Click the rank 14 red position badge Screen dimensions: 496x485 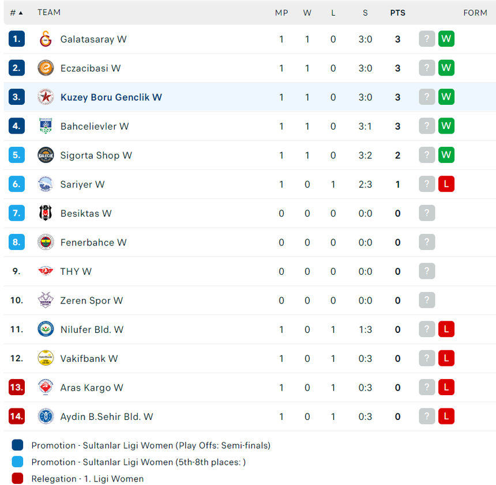click(x=17, y=416)
